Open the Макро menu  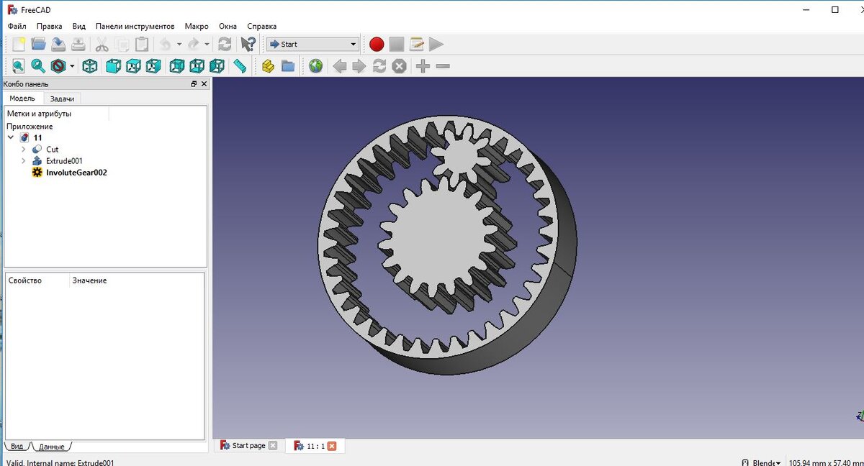pos(197,26)
